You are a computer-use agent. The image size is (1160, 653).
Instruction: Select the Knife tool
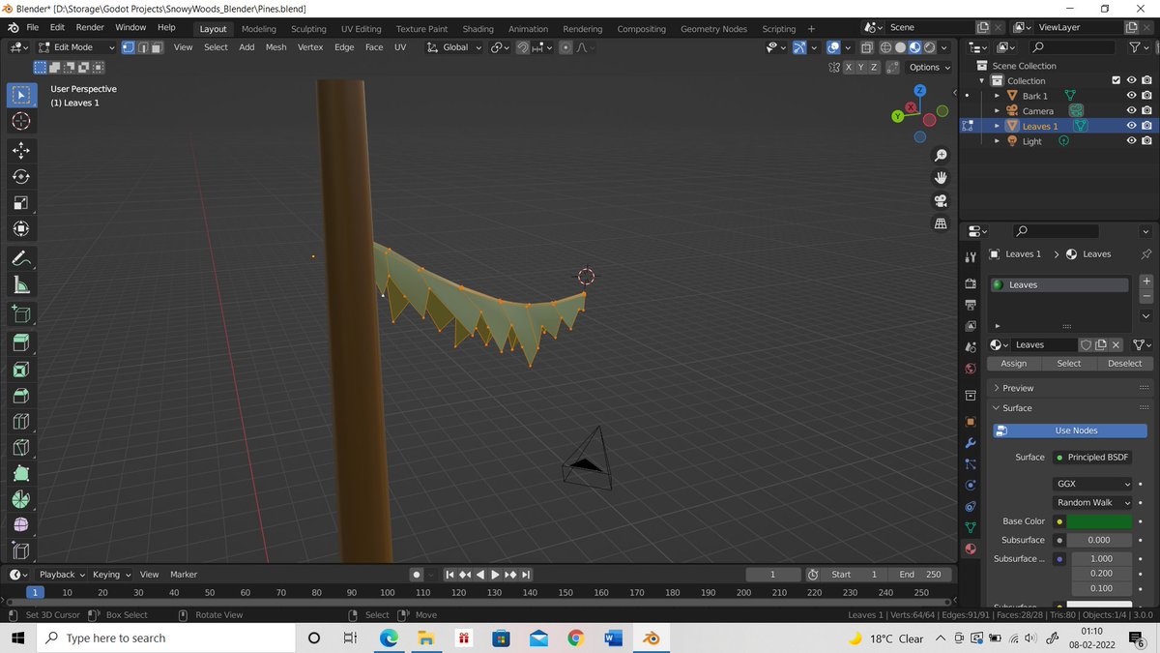pos(21,447)
